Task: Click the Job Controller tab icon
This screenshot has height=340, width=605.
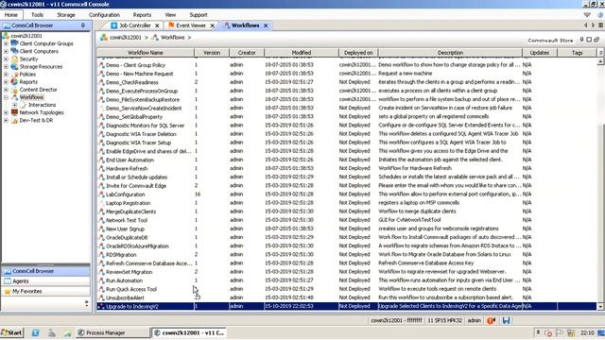Action: pos(113,25)
